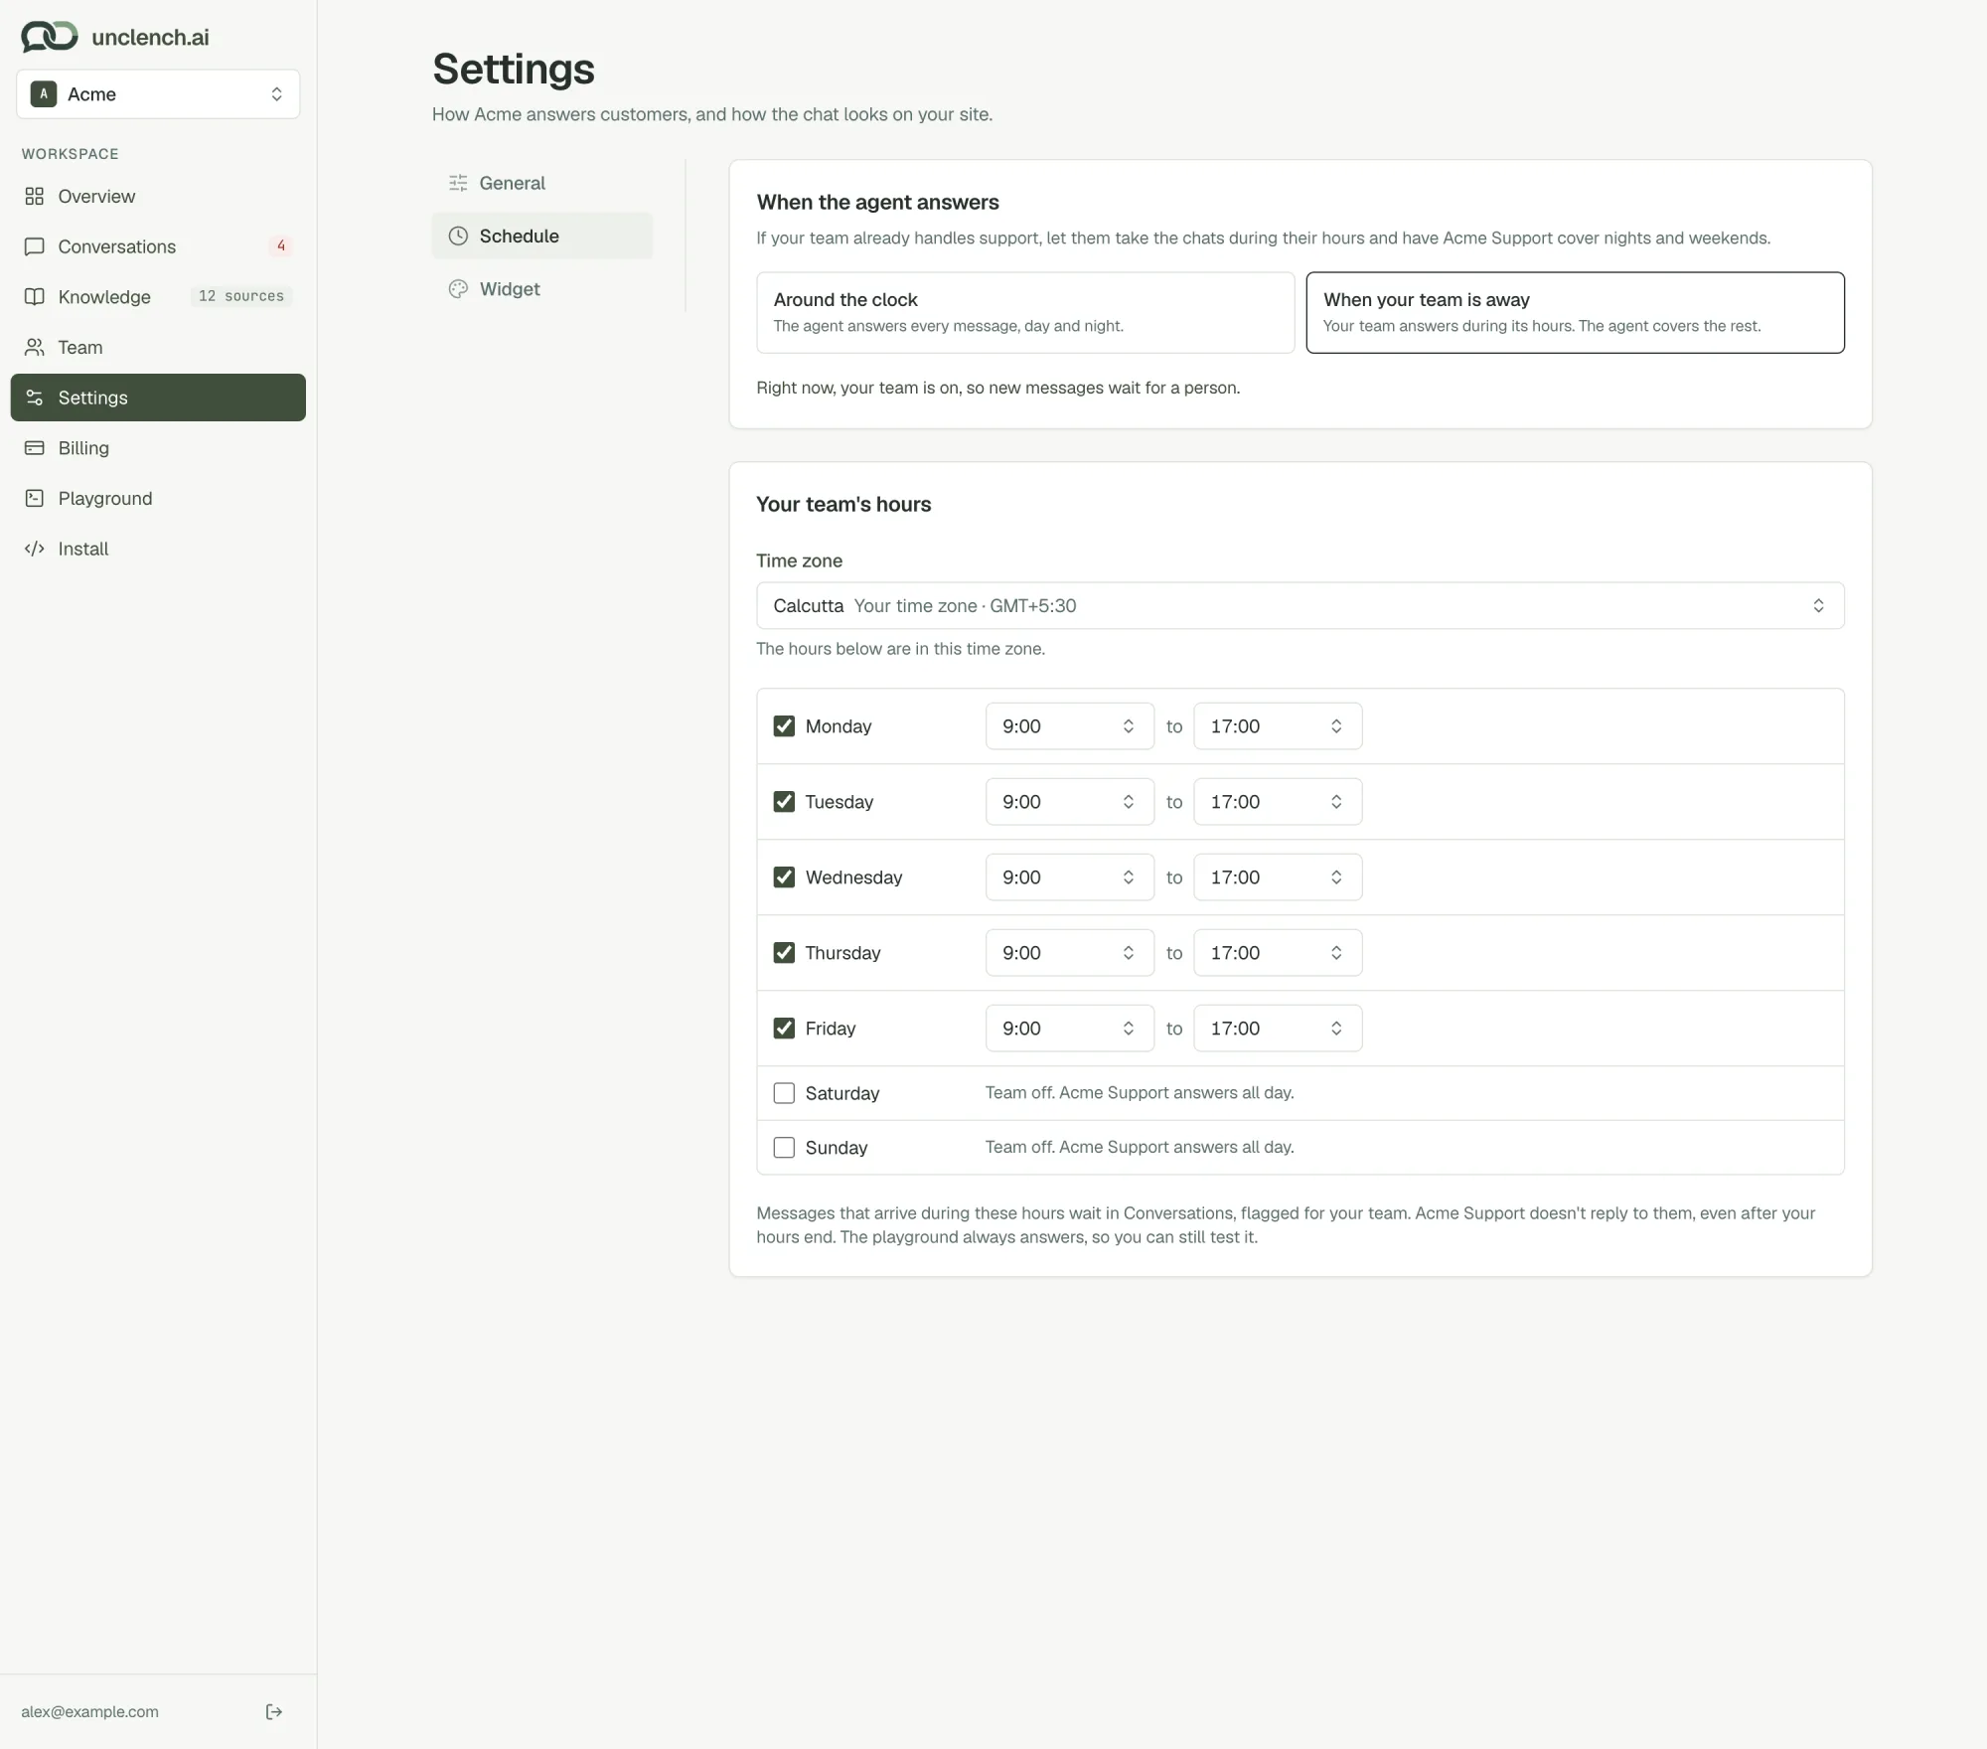Open Thursday end time dropdown
1987x1749 pixels.
point(1277,952)
